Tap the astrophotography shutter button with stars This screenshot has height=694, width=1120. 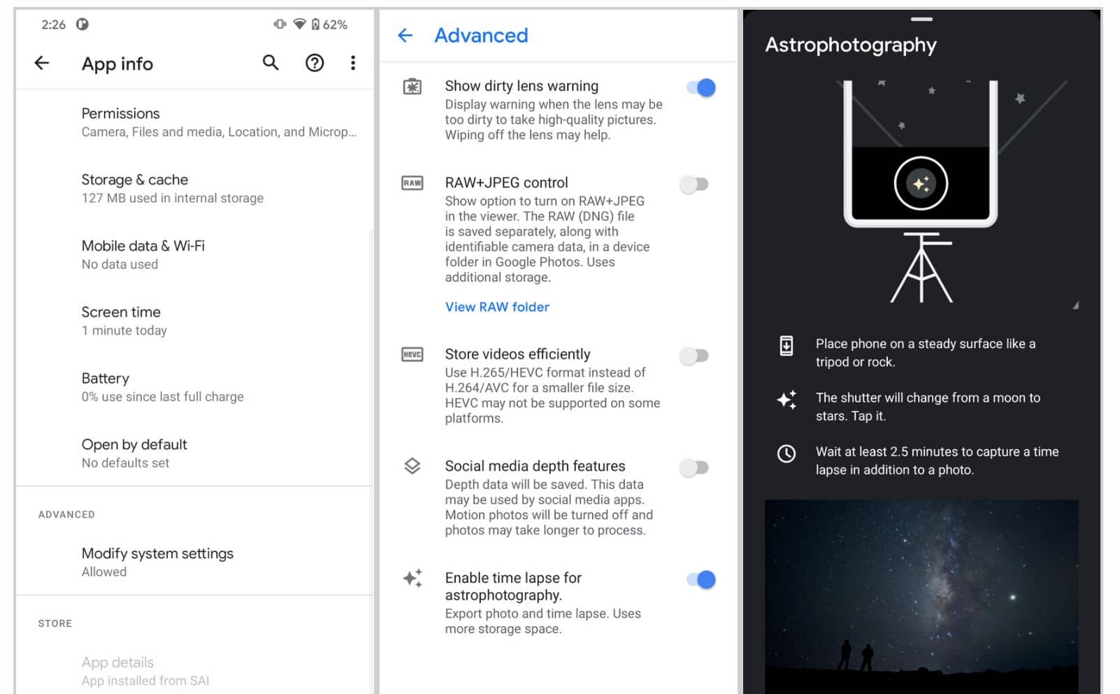coord(921,184)
